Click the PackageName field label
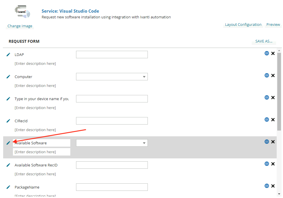 click(27, 187)
